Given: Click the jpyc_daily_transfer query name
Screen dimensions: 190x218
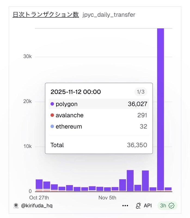Looking at the screenshot, I should pyautogui.click(x=109, y=15).
